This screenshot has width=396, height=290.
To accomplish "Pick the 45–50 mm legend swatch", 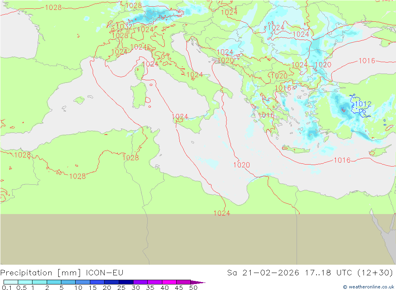I will 184,282.
